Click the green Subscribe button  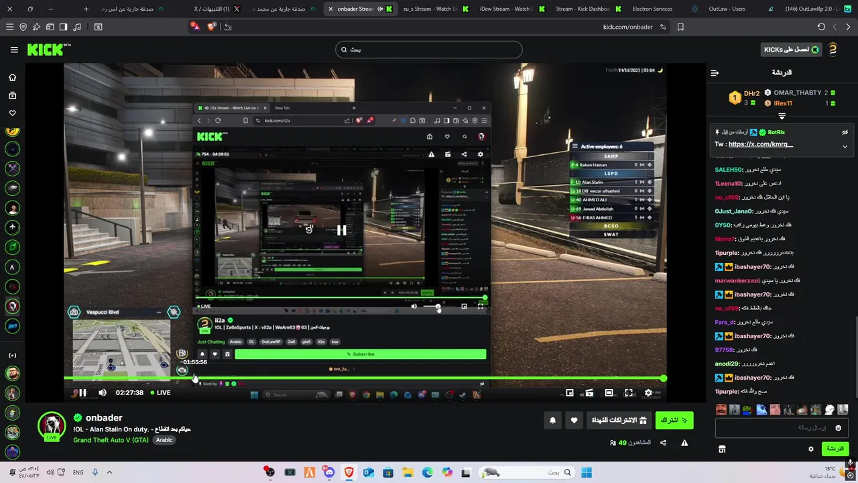[x=674, y=421]
